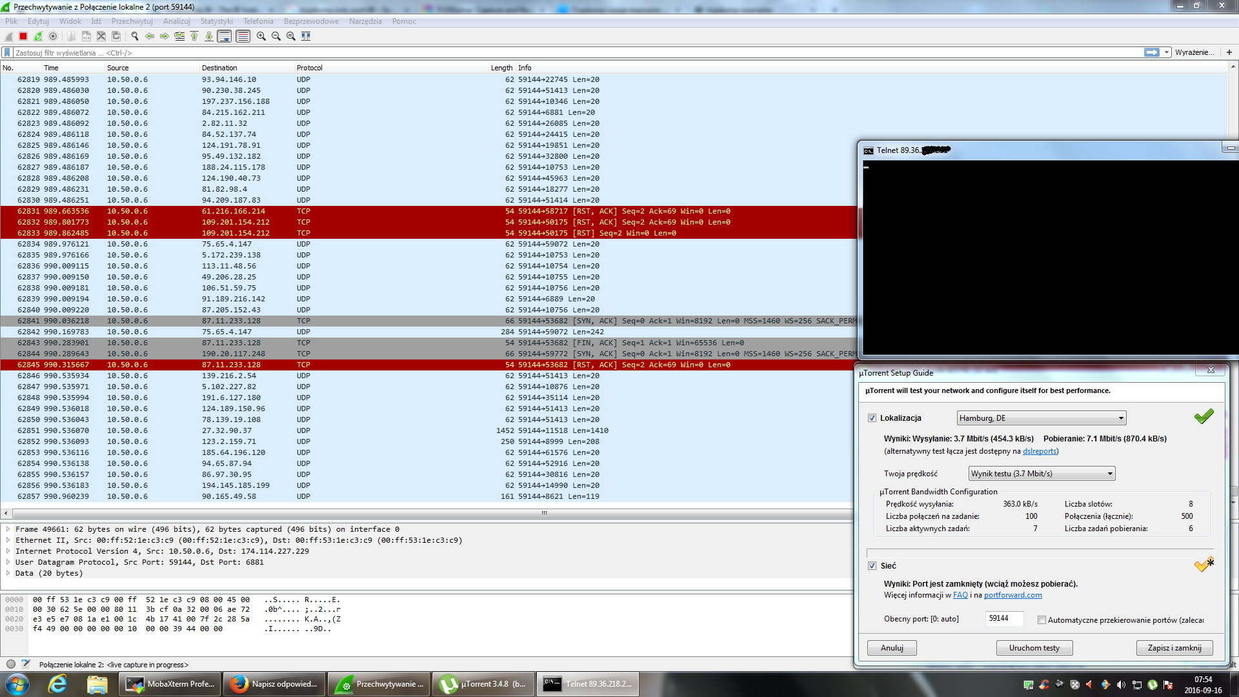Click the open capture file icon
This screenshot has height=697, width=1239.
click(x=71, y=36)
